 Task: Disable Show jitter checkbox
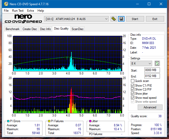point(133,94)
